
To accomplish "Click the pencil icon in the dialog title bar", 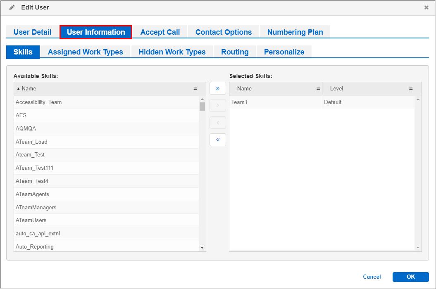I will 12,7.
